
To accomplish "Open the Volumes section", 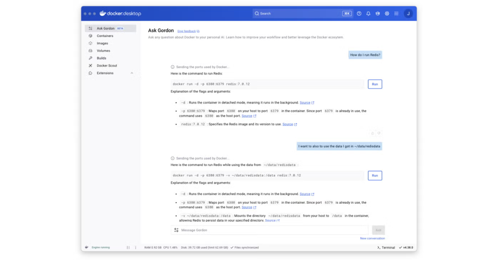I will [91, 51].
